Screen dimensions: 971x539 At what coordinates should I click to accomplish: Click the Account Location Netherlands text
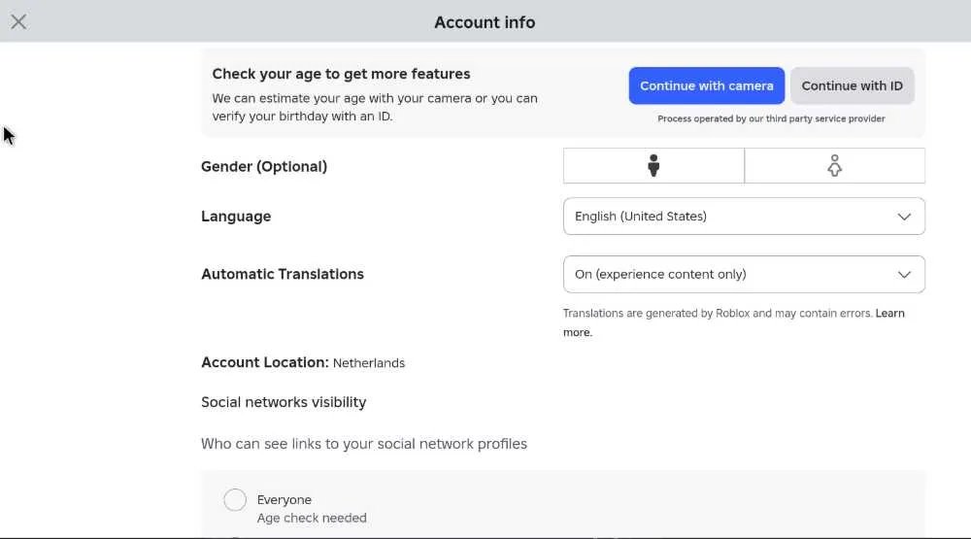[303, 362]
